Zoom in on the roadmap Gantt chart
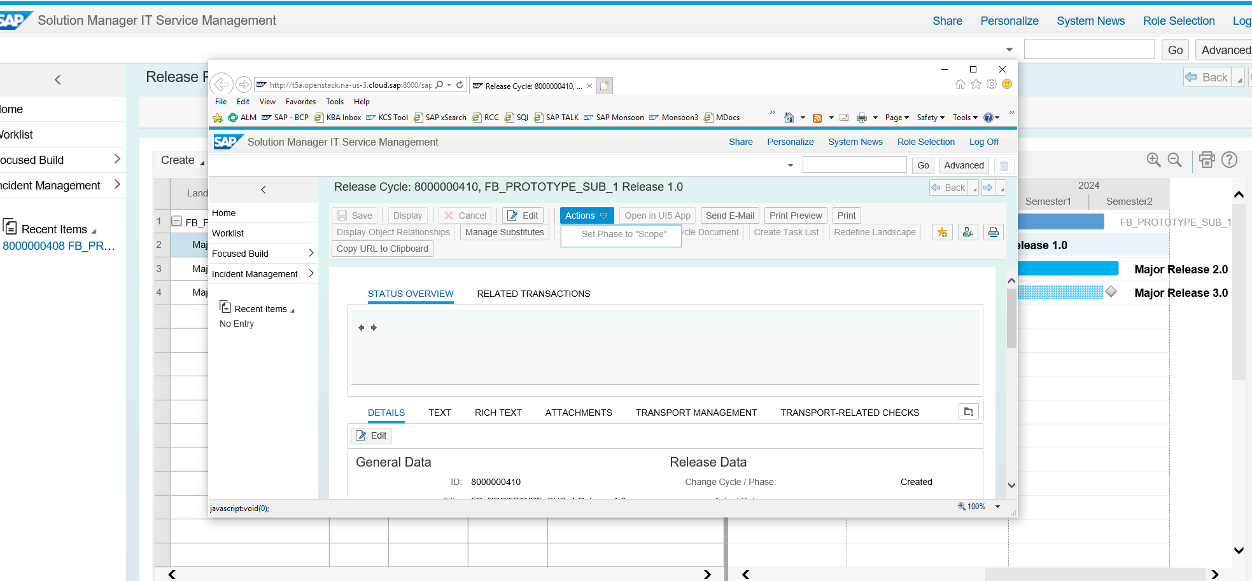The width and height of the screenshot is (1252, 581). 1153,160
